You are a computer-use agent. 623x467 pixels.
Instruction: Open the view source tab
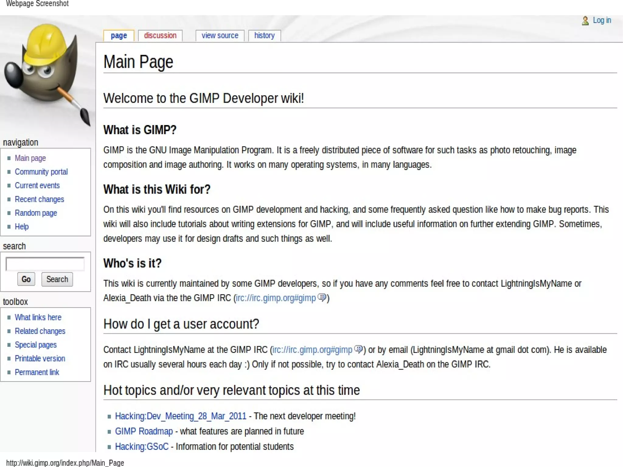click(220, 36)
